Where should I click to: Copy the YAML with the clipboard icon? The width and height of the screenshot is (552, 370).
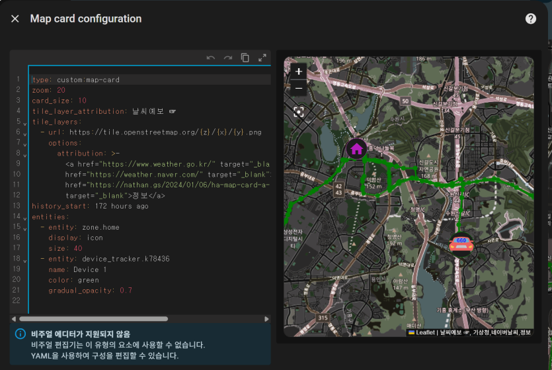coord(245,58)
